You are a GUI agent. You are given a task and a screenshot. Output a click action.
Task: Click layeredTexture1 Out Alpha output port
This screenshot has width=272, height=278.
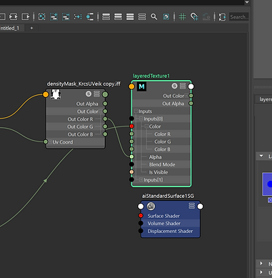[x=191, y=104]
